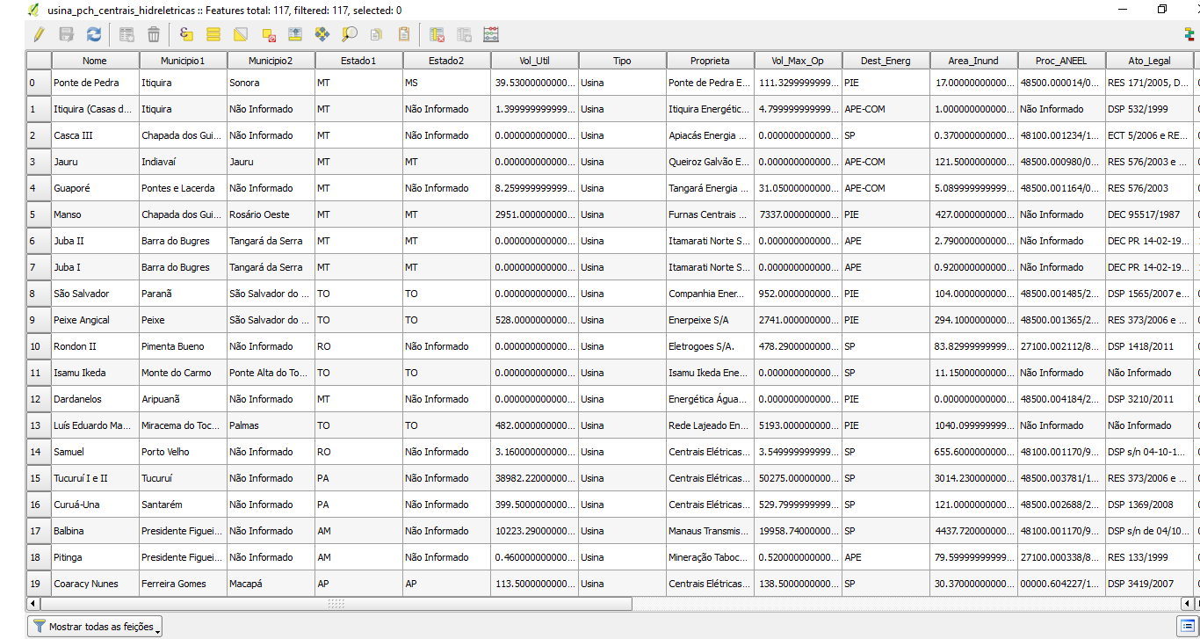
Task: Open the 'Mostrar todas as feições' filter dropdown
Action: coord(96,627)
